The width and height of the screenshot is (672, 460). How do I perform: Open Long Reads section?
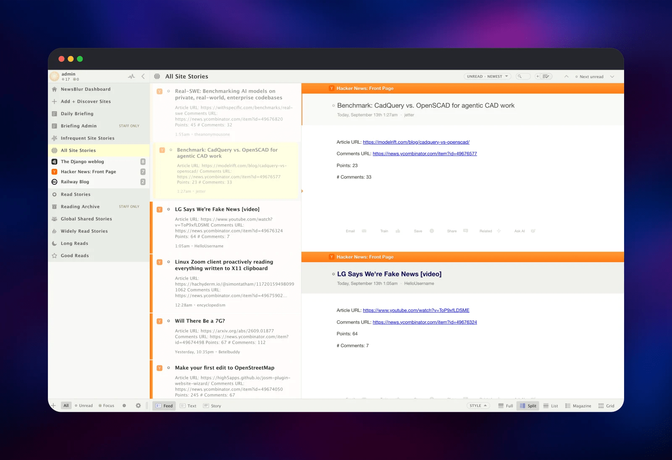(x=99, y=243)
